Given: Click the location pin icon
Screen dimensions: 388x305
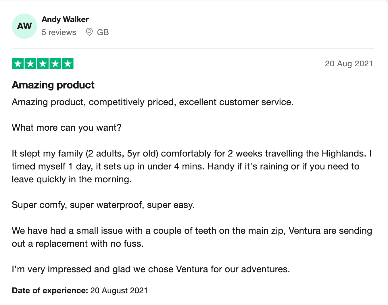Looking at the screenshot, I should (89, 32).
